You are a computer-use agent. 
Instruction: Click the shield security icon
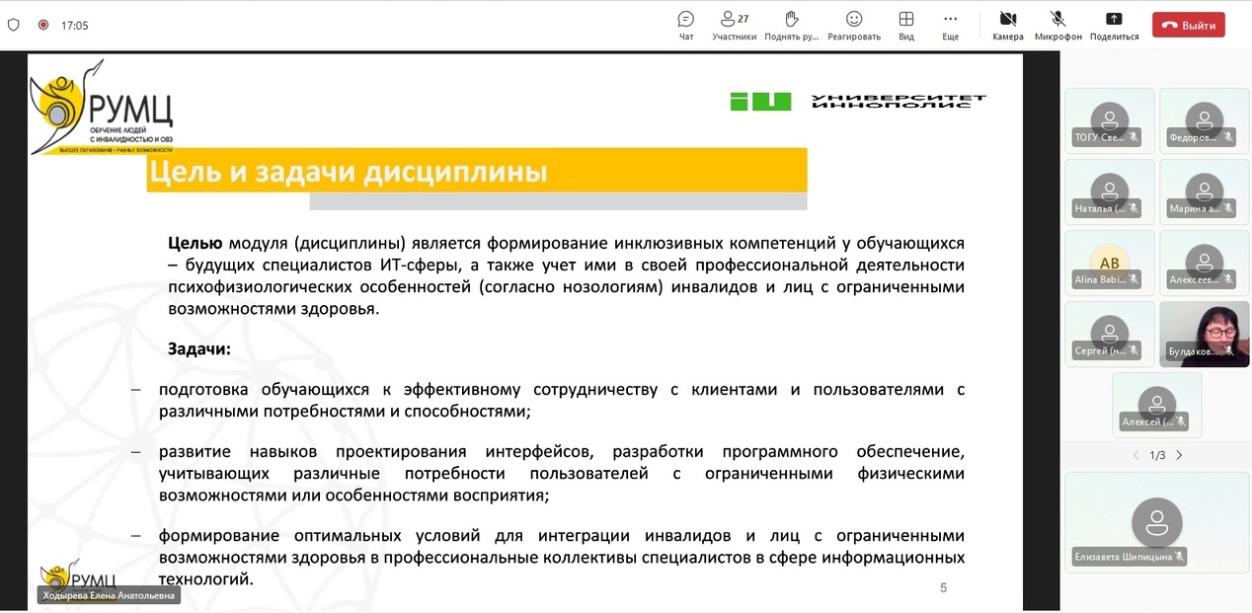point(14,25)
